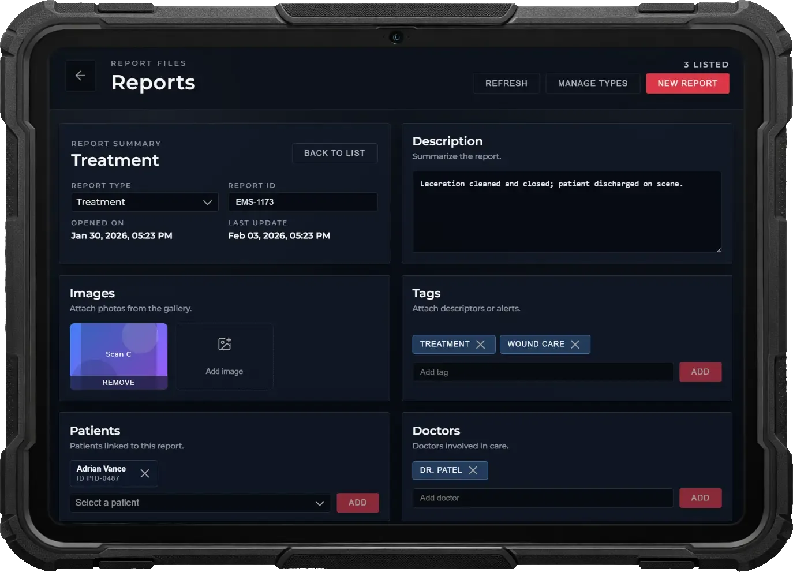Click the ADD button for patients
793x572 pixels.
(357, 503)
